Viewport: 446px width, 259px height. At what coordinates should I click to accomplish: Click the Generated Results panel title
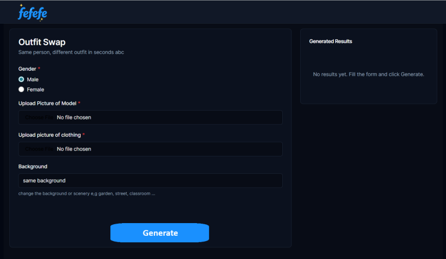click(x=330, y=42)
